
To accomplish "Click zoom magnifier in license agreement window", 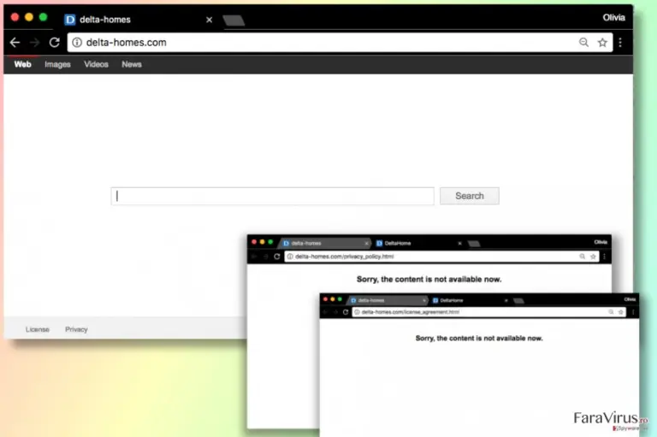I will (x=612, y=312).
